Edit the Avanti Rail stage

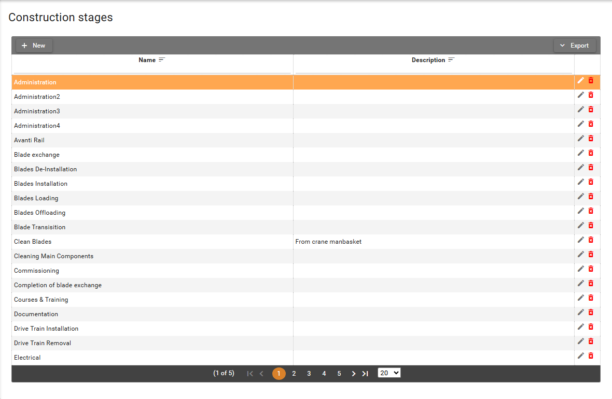(581, 138)
